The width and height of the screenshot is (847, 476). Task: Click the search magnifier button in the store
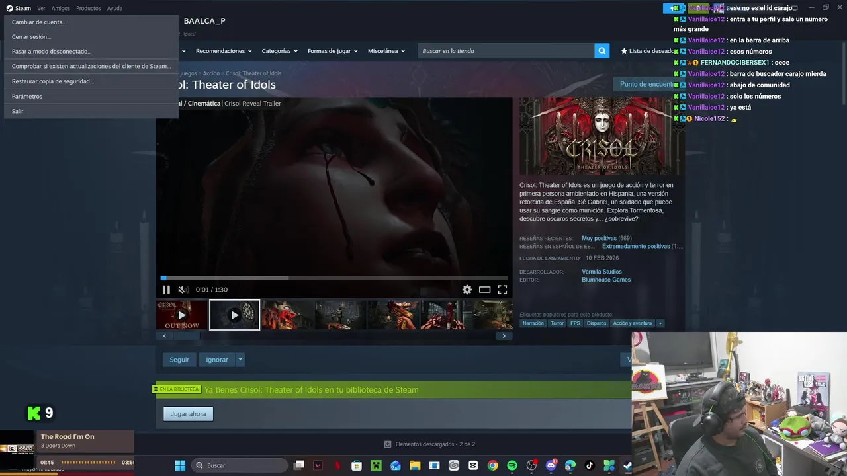point(602,51)
